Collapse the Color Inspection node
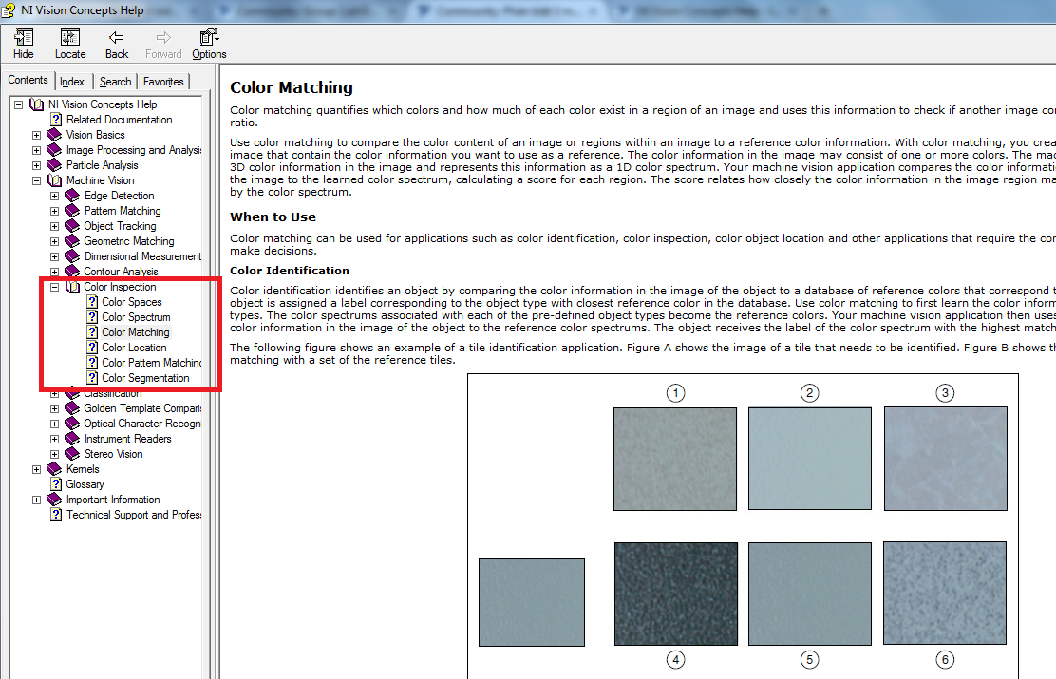The image size is (1056, 679). pyautogui.click(x=54, y=287)
